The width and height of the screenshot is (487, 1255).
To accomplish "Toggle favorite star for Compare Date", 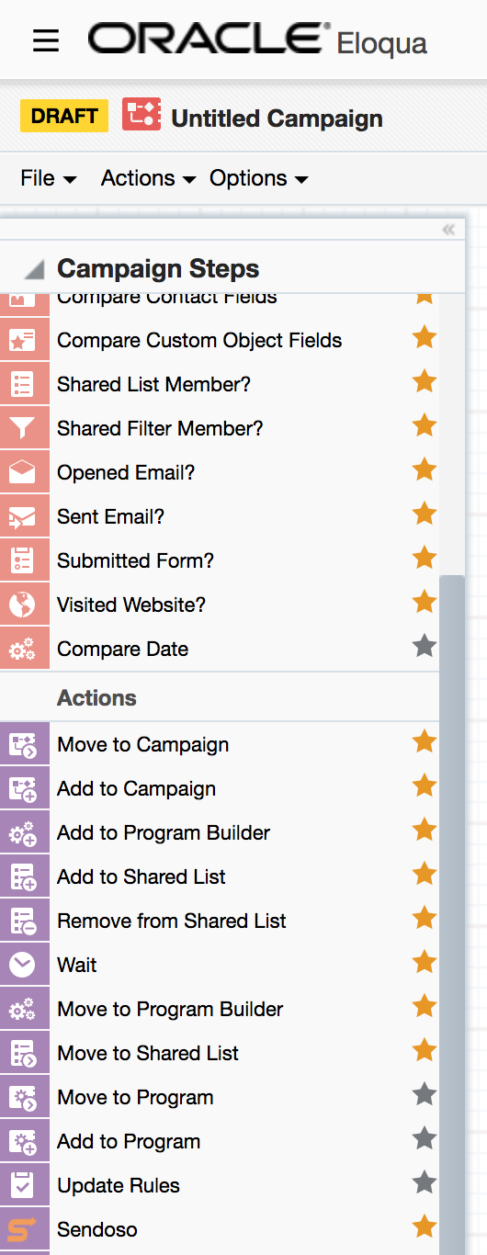I will (x=424, y=647).
